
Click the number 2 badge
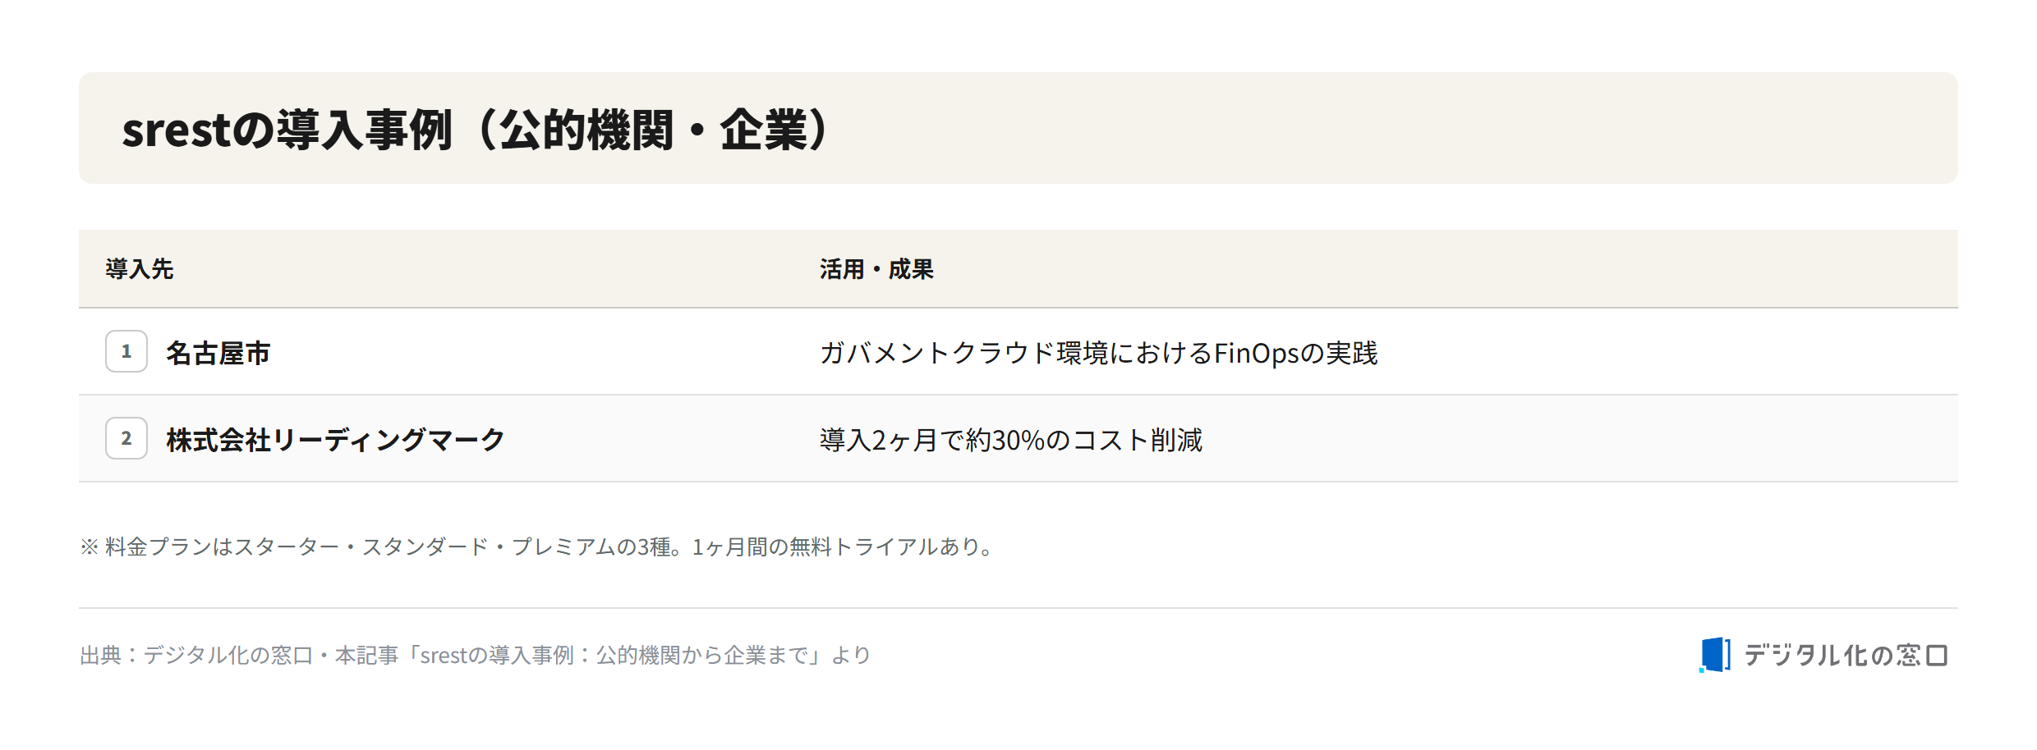pyautogui.click(x=126, y=438)
